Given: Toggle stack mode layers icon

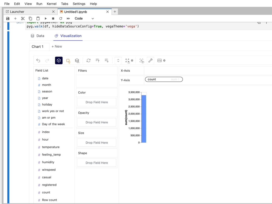Looking at the screenshot, I should click(77, 61).
